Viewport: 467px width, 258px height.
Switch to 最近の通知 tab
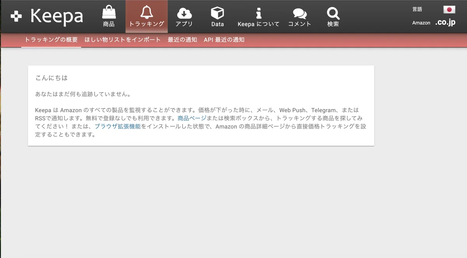[x=183, y=40]
